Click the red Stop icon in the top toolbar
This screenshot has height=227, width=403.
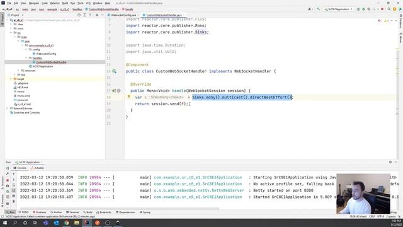(x=382, y=9)
